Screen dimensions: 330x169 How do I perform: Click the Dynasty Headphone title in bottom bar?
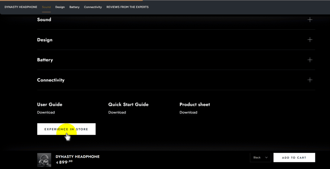(78, 157)
